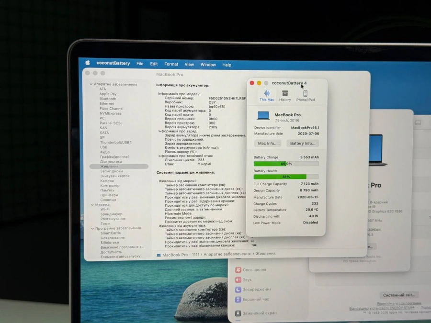
Task: Collapse the Мережа section
Action: pyautogui.click(x=92, y=205)
